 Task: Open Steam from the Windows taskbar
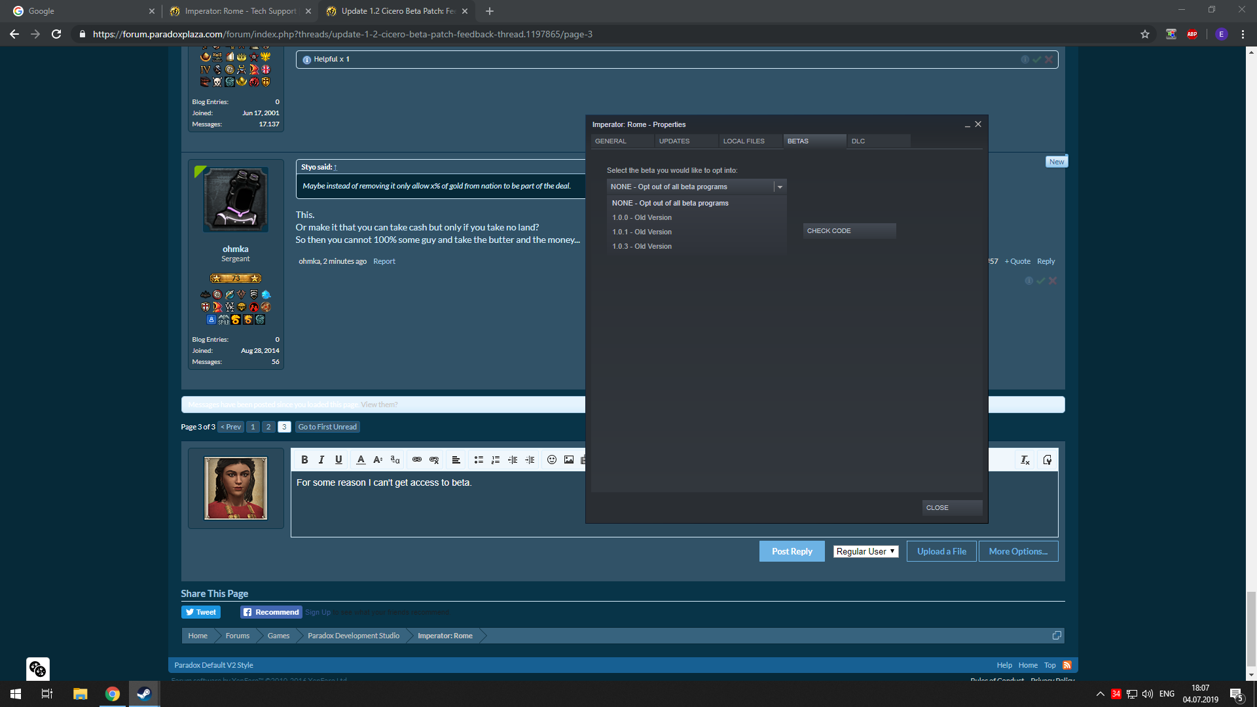pyautogui.click(x=144, y=694)
